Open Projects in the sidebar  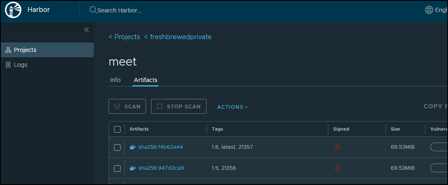47,50
